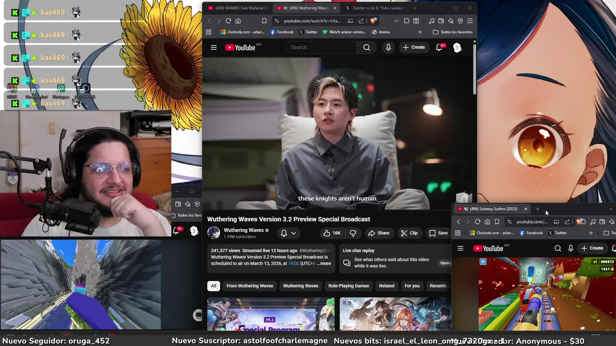Open site settings icon in main address bar
This screenshot has height=346, width=616.
[276, 21]
